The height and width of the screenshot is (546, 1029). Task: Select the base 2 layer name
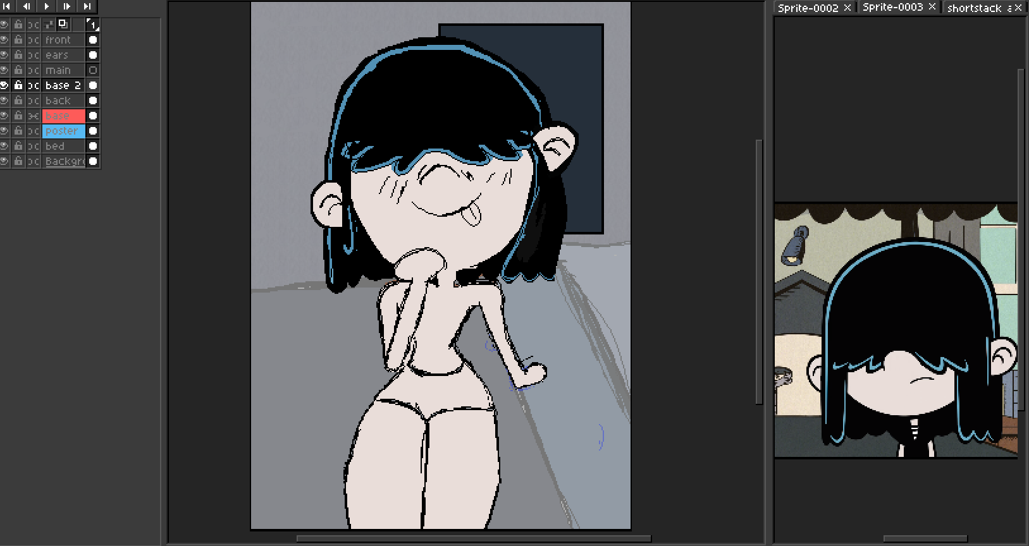pyautogui.click(x=63, y=85)
